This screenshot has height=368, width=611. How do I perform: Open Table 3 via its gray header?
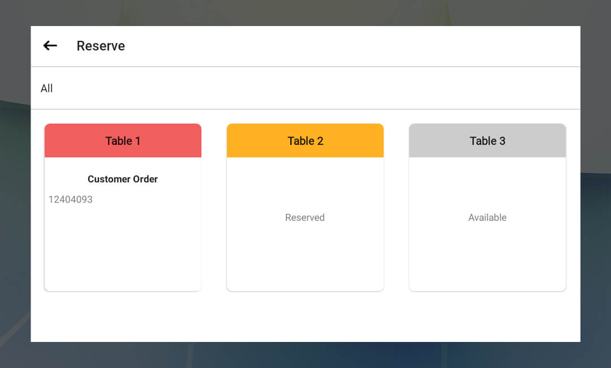[x=487, y=141]
